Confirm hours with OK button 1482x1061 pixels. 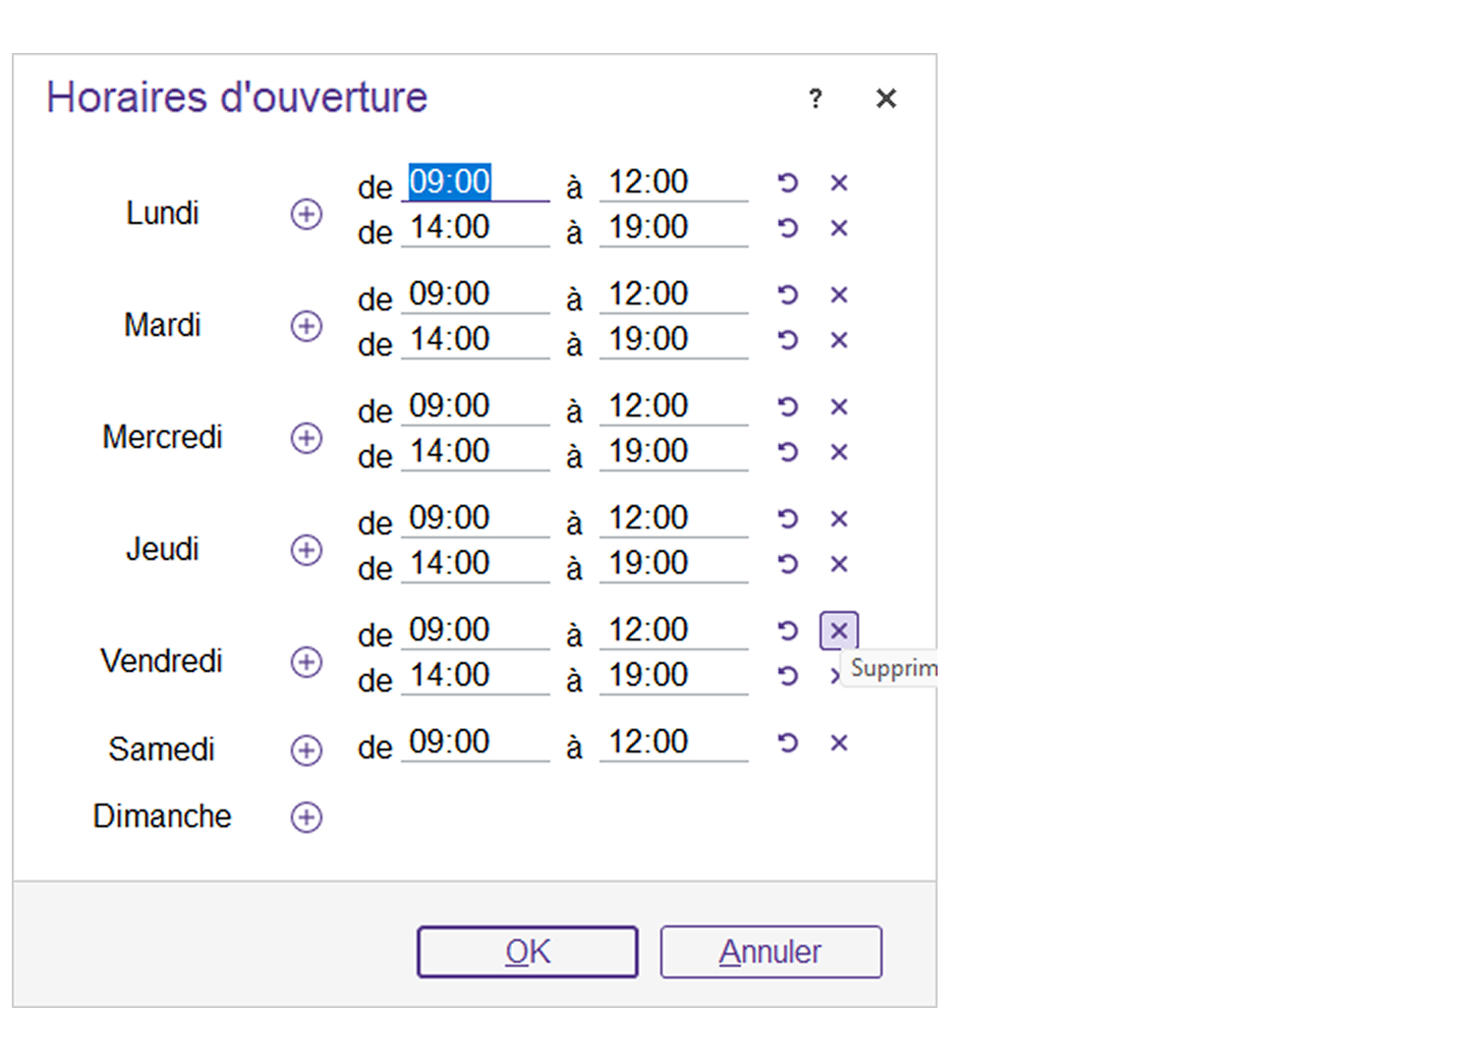528,952
